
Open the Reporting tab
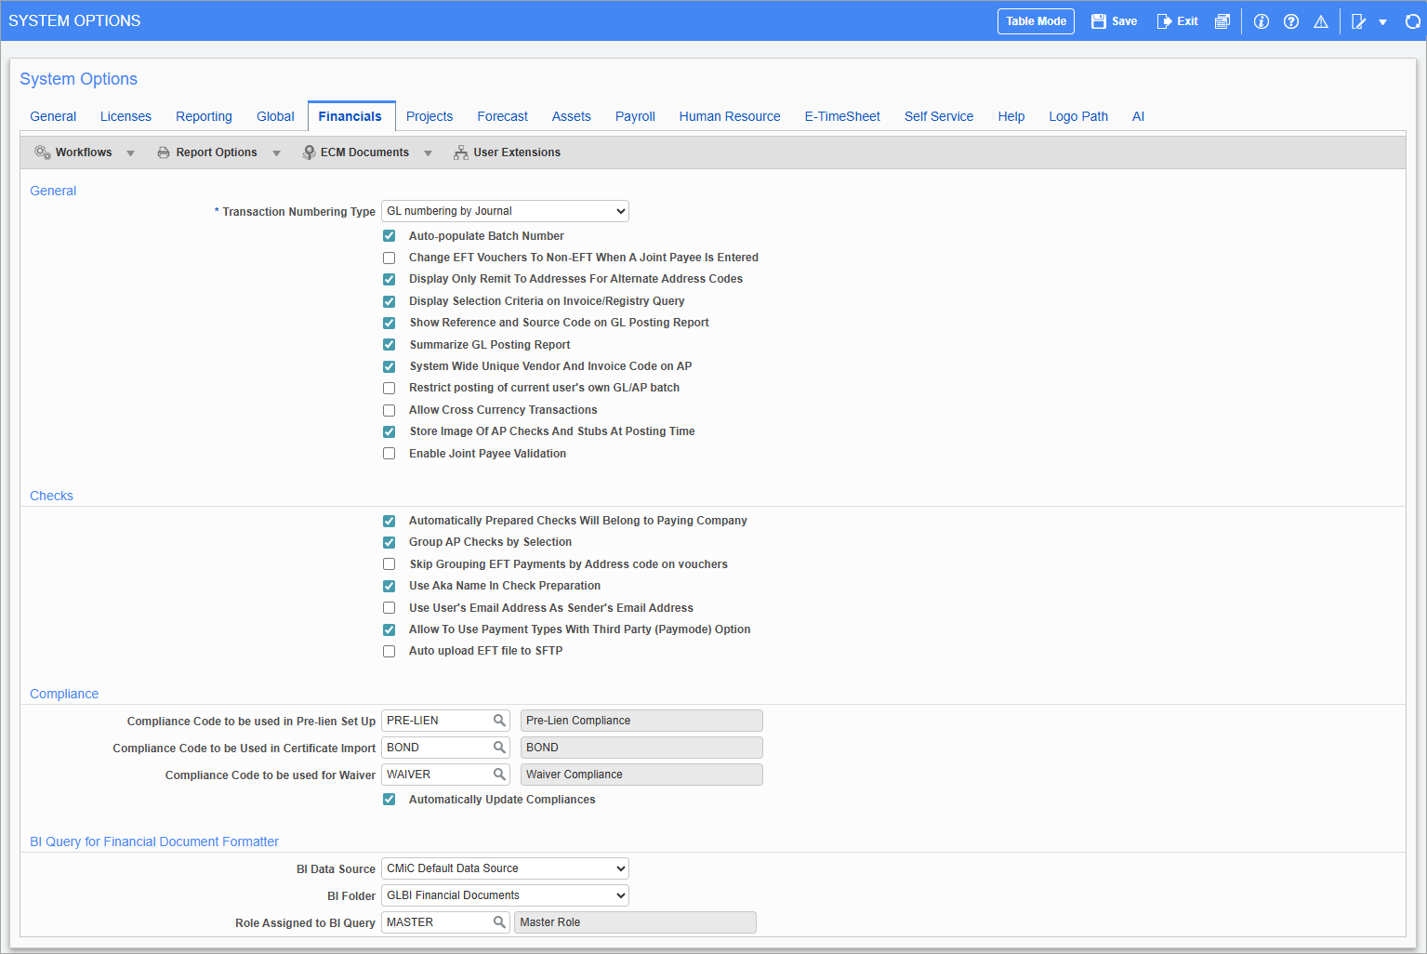(x=204, y=116)
